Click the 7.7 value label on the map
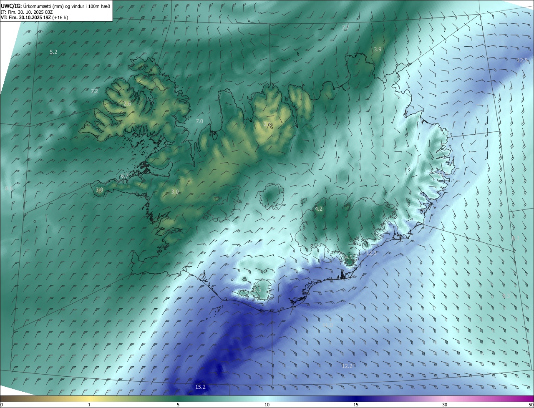The image size is (534, 408). coord(345,28)
